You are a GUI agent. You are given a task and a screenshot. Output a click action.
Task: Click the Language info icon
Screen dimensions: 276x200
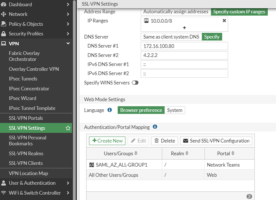pyautogui.click(x=109, y=110)
